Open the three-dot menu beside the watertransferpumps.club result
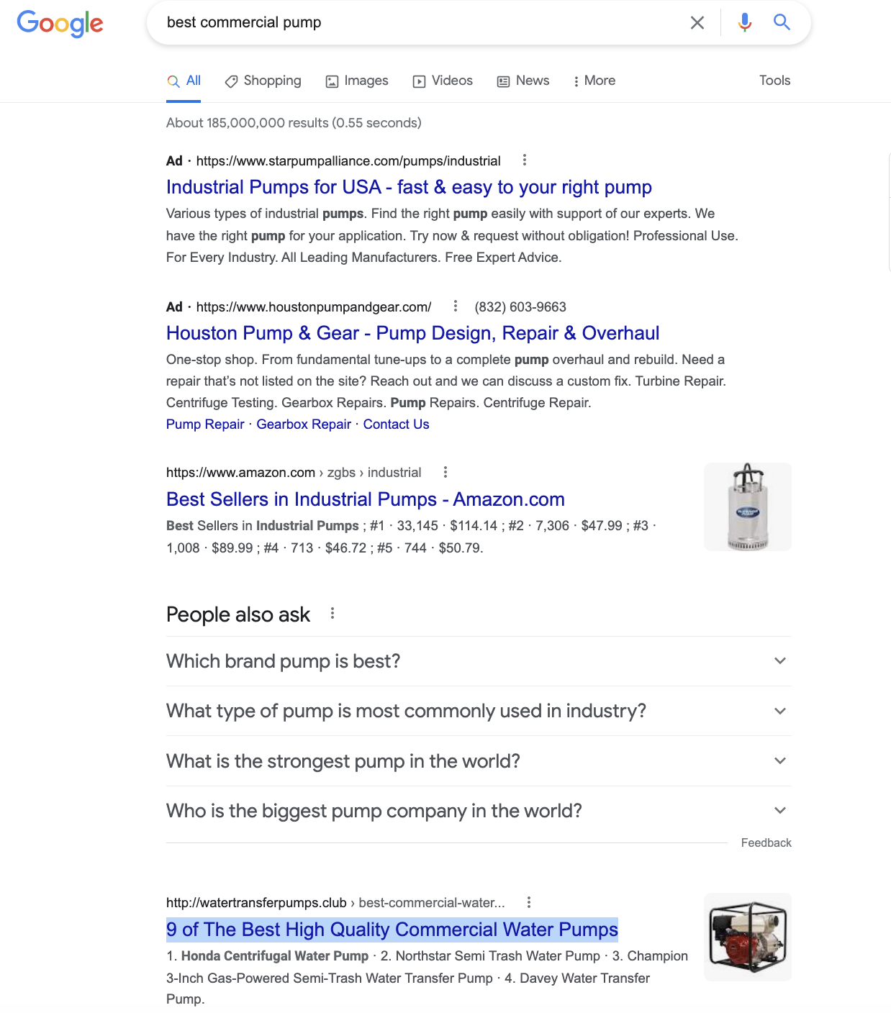The image size is (891, 1013). [529, 902]
